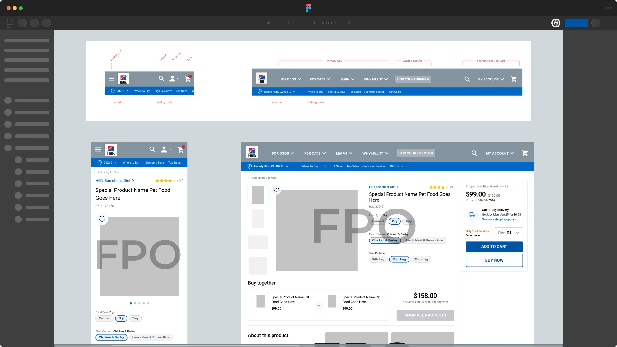The width and height of the screenshot is (617, 347).
Task: Select Canned food type in desktop product page
Action: pyautogui.click(x=378, y=221)
